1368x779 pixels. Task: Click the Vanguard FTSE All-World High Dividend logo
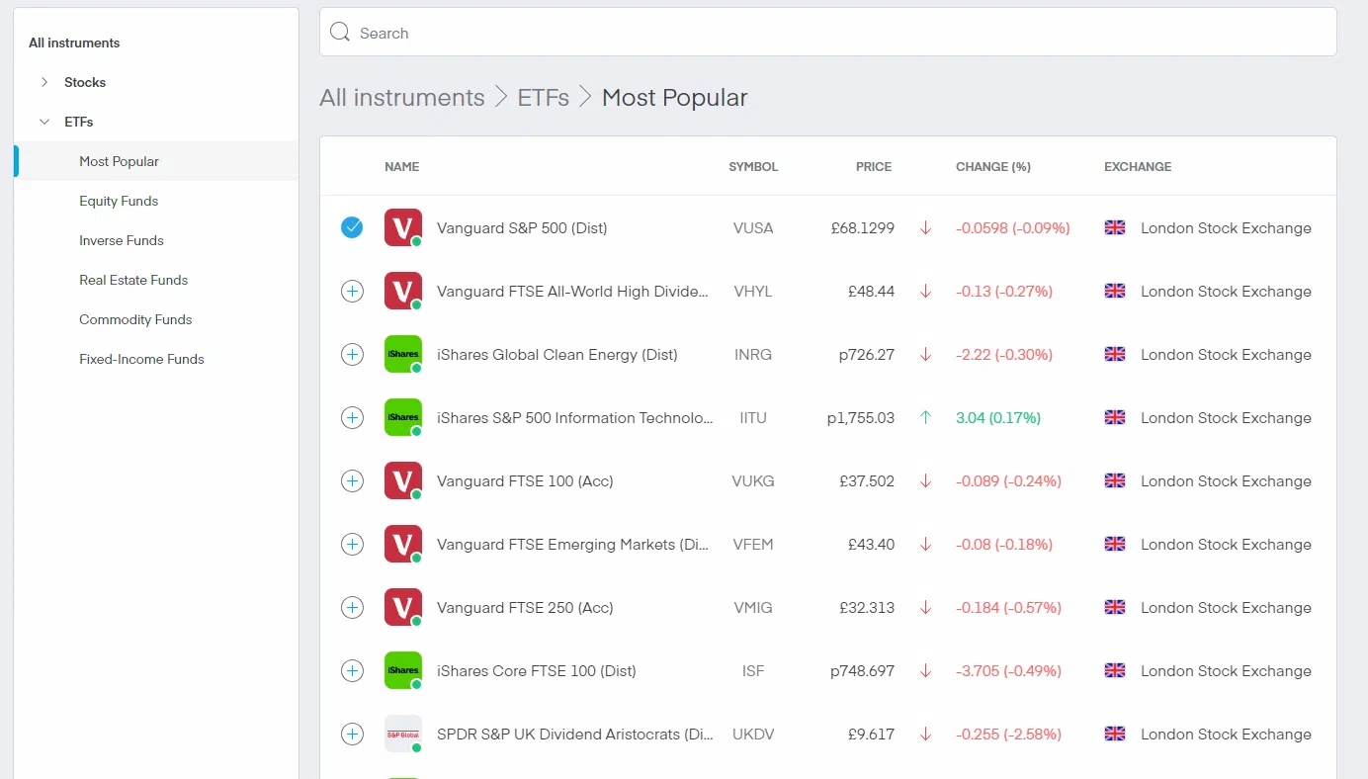click(403, 291)
